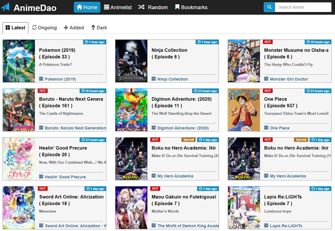Switch to the Ongoing tab
Viewport: 335px width, 231px height.
point(44,28)
